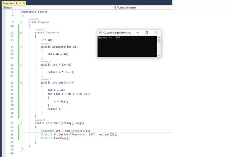Click the Console.ReadKey() statement
Screen dimensions: 233x157
click(x=55, y=138)
